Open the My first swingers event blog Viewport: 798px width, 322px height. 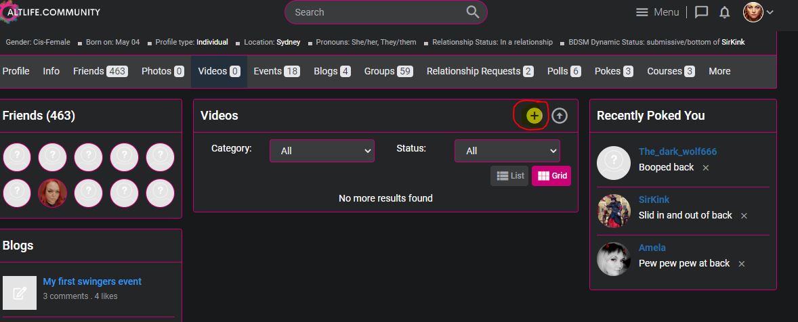pyautogui.click(x=92, y=281)
